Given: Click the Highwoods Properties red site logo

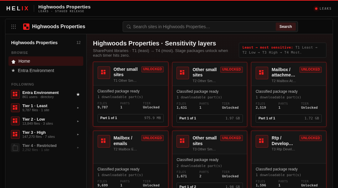Looking at the screenshot, I should [x=26, y=27].
